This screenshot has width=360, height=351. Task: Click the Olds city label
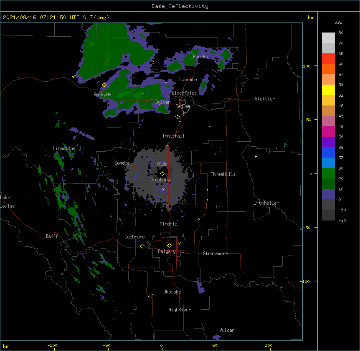162,164
